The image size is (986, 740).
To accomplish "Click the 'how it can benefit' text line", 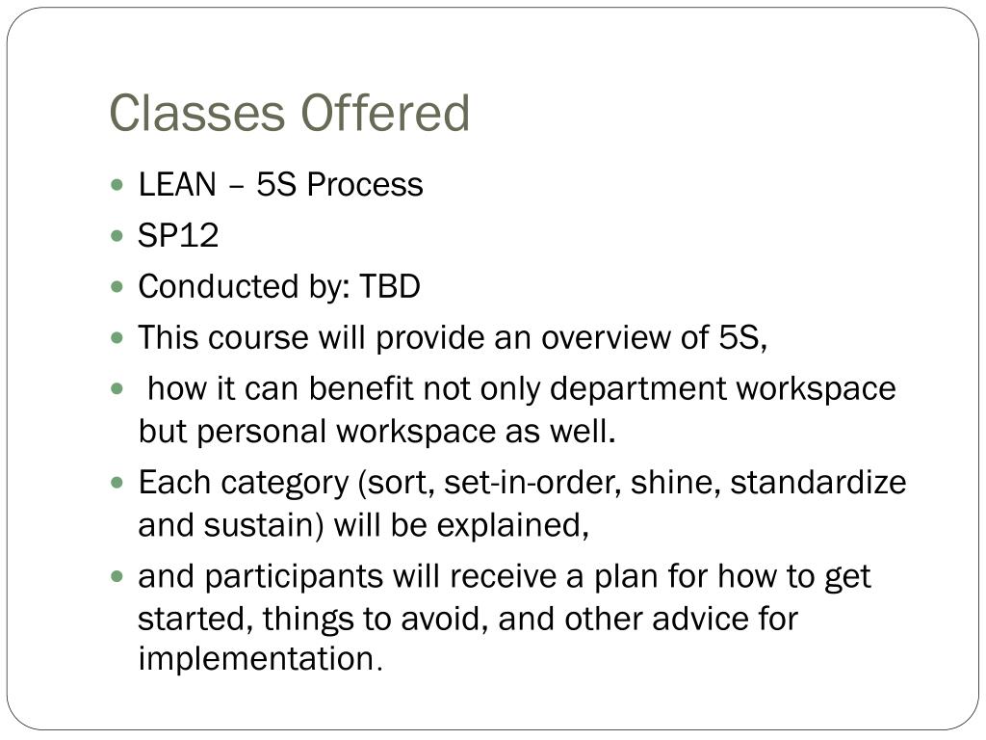I will pos(521,388).
